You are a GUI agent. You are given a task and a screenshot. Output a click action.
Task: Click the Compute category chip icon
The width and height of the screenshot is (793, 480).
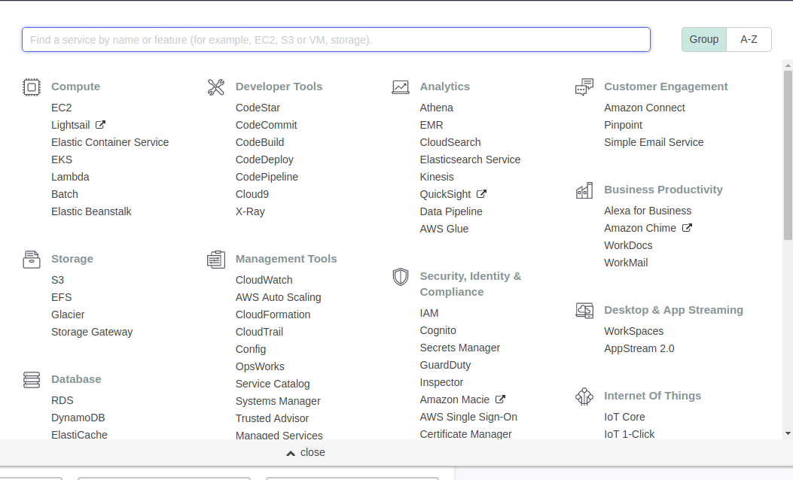tap(31, 87)
